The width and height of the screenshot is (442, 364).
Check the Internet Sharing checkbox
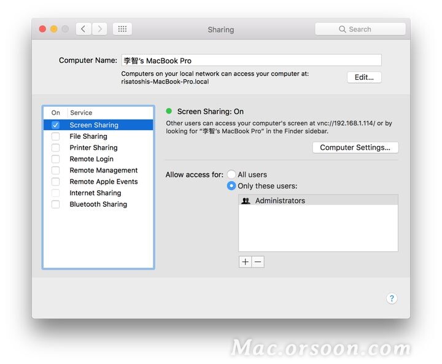pos(55,193)
